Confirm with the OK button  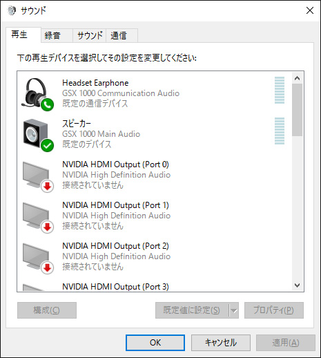[155, 343]
